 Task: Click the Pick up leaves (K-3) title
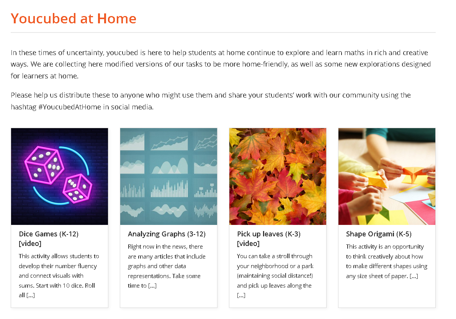(269, 234)
